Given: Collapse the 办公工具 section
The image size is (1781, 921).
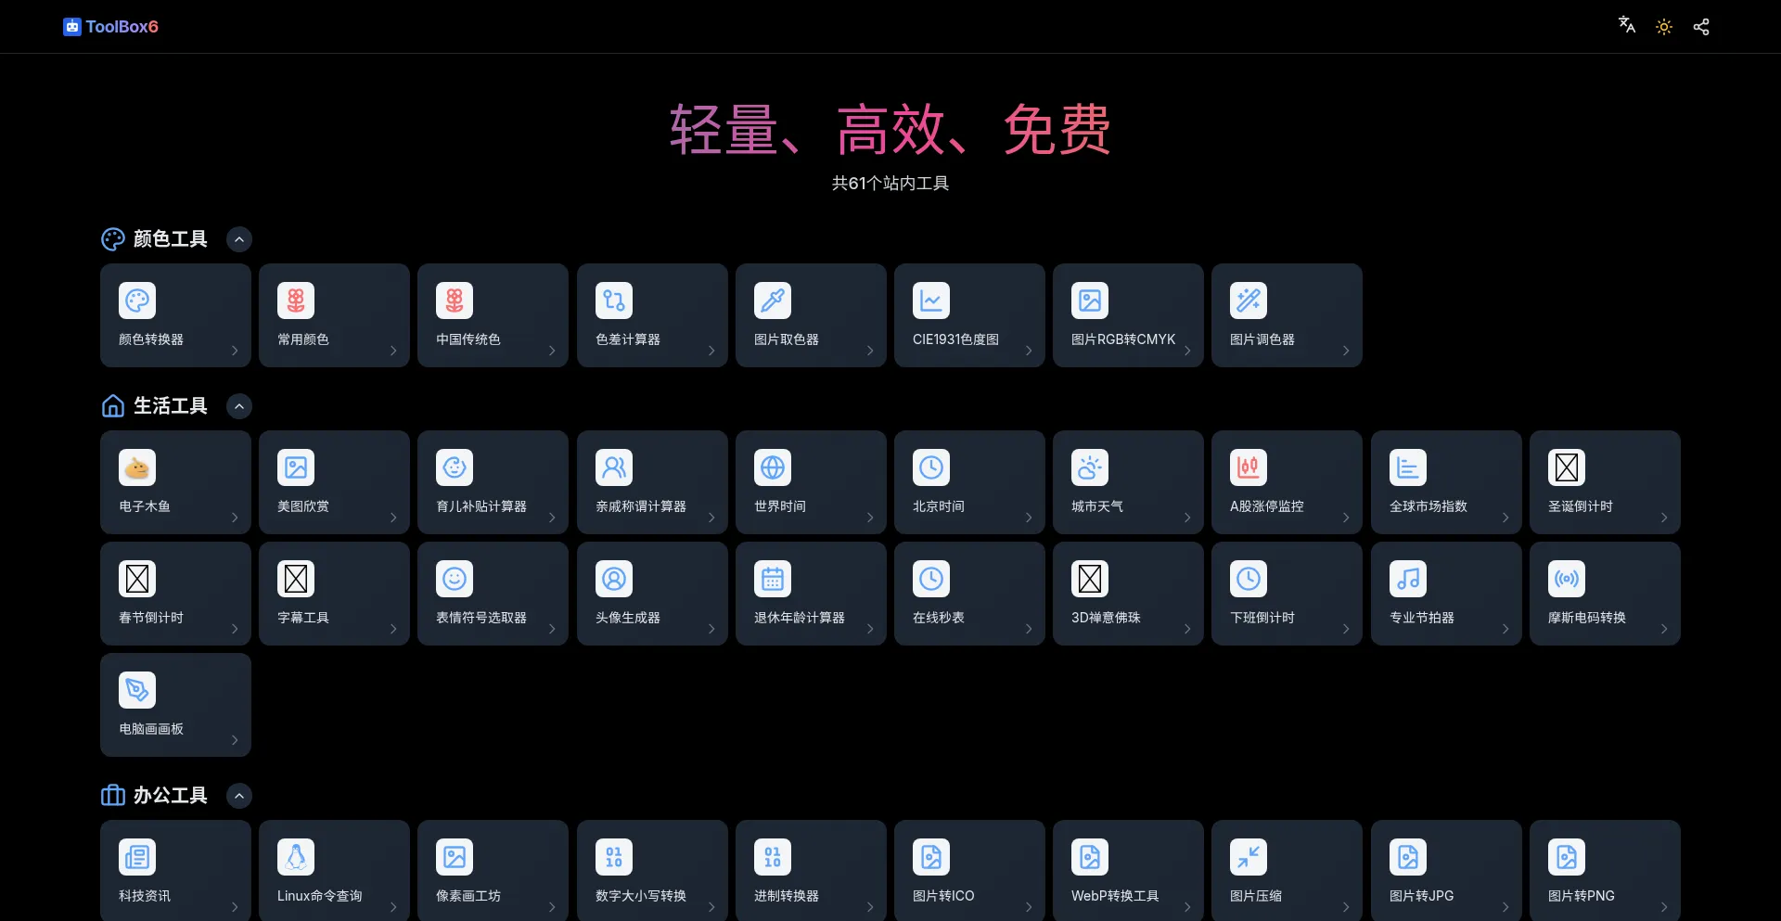Looking at the screenshot, I should pos(239,796).
